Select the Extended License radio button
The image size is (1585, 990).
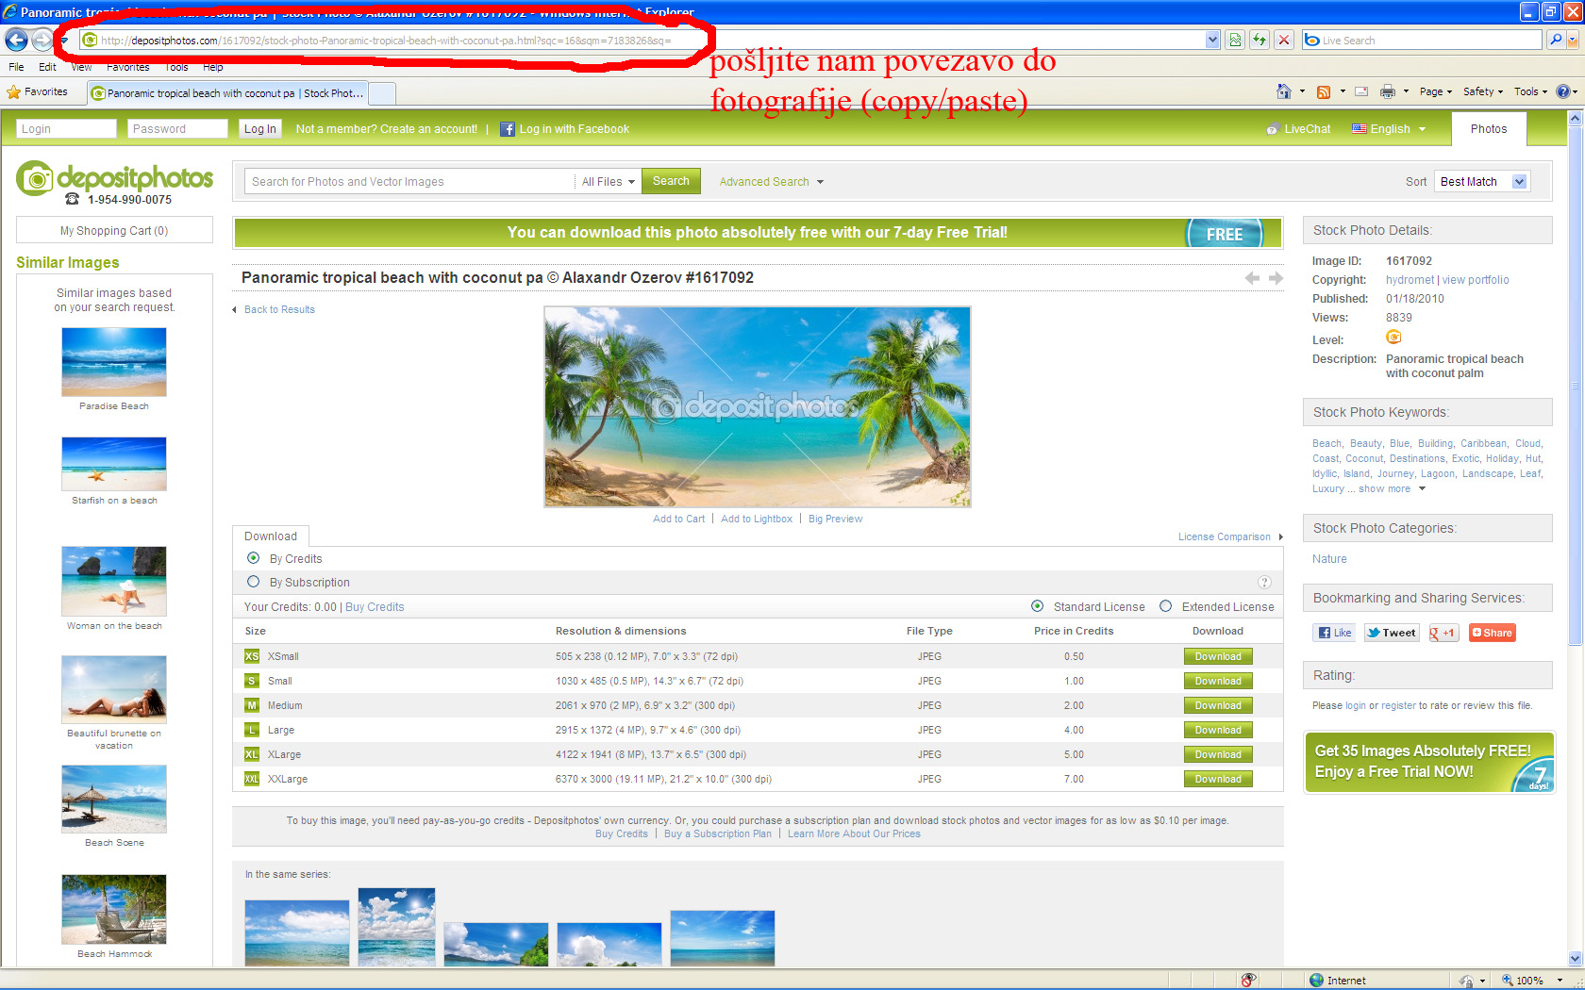(x=1165, y=606)
